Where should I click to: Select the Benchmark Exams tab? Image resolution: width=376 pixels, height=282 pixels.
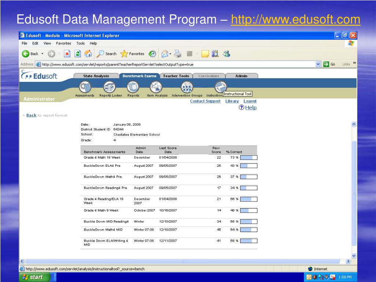139,76
